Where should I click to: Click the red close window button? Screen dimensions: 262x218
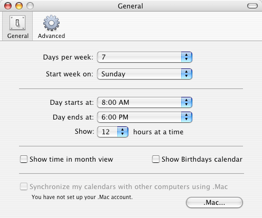click(8, 6)
